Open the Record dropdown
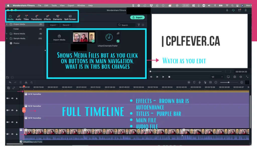 67,25
